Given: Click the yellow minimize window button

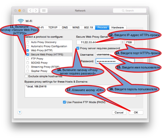Looking at the screenshot, I should point(19,11).
